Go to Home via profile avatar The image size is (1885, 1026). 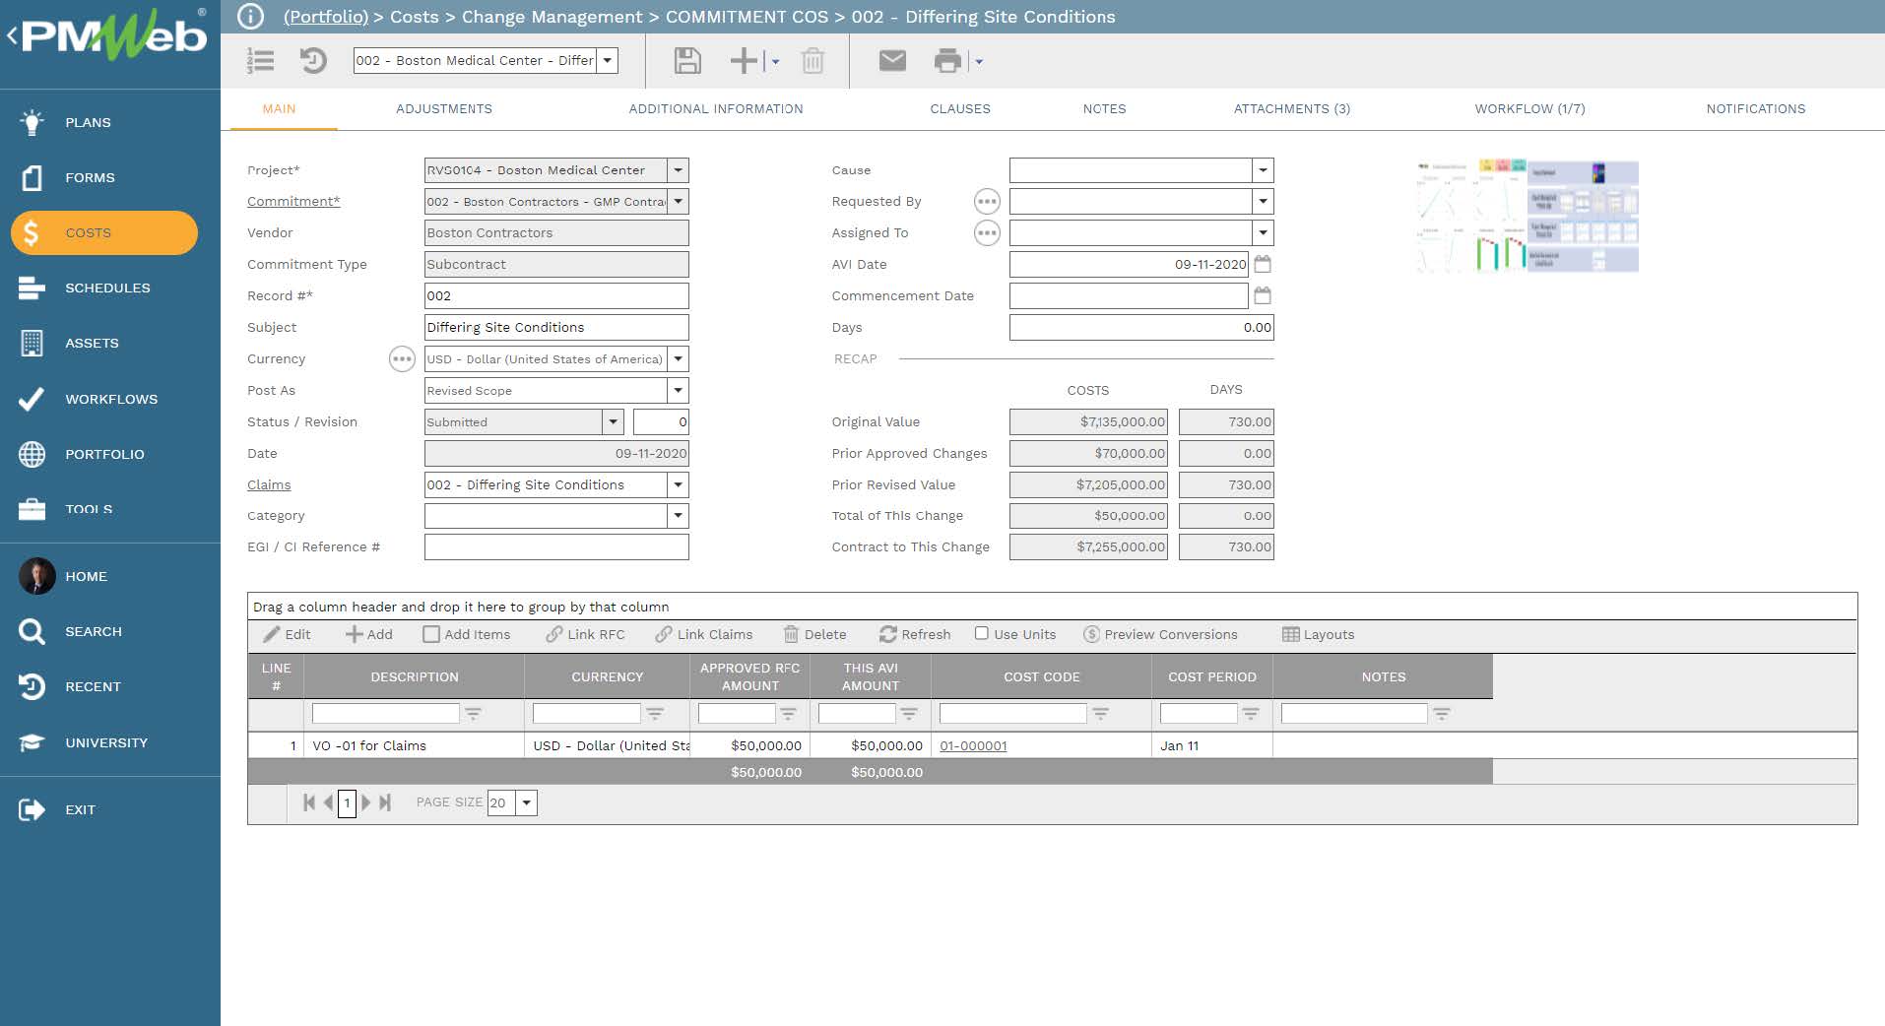click(x=37, y=576)
